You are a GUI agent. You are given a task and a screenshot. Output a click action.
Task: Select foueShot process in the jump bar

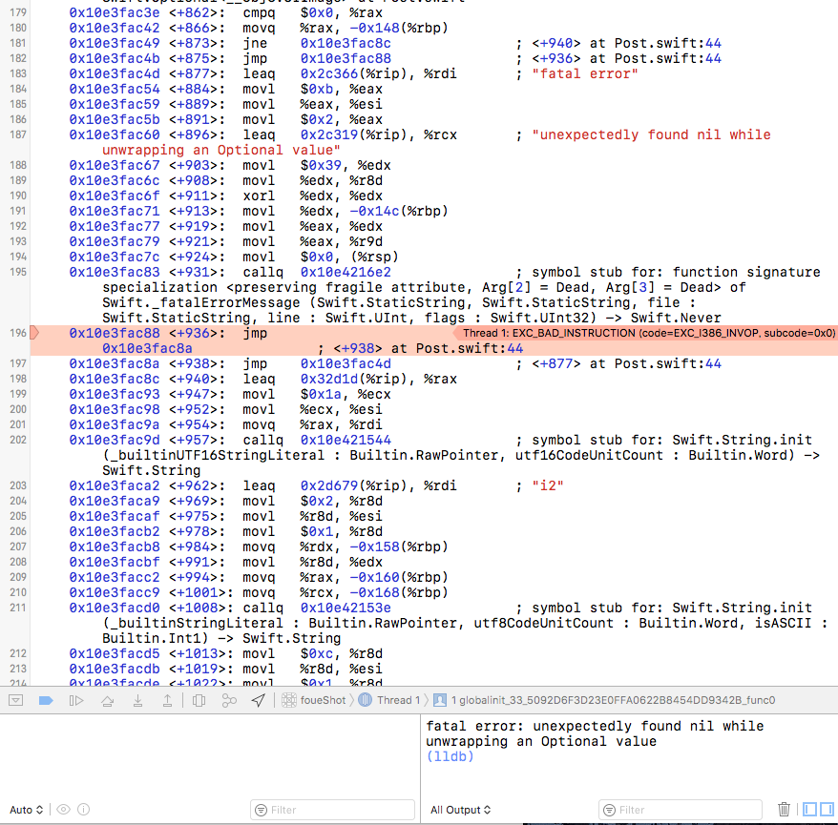[x=315, y=699]
